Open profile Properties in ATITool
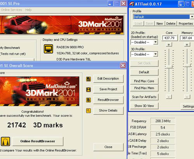This screenshot has width=194, height=159. tap(185, 24)
